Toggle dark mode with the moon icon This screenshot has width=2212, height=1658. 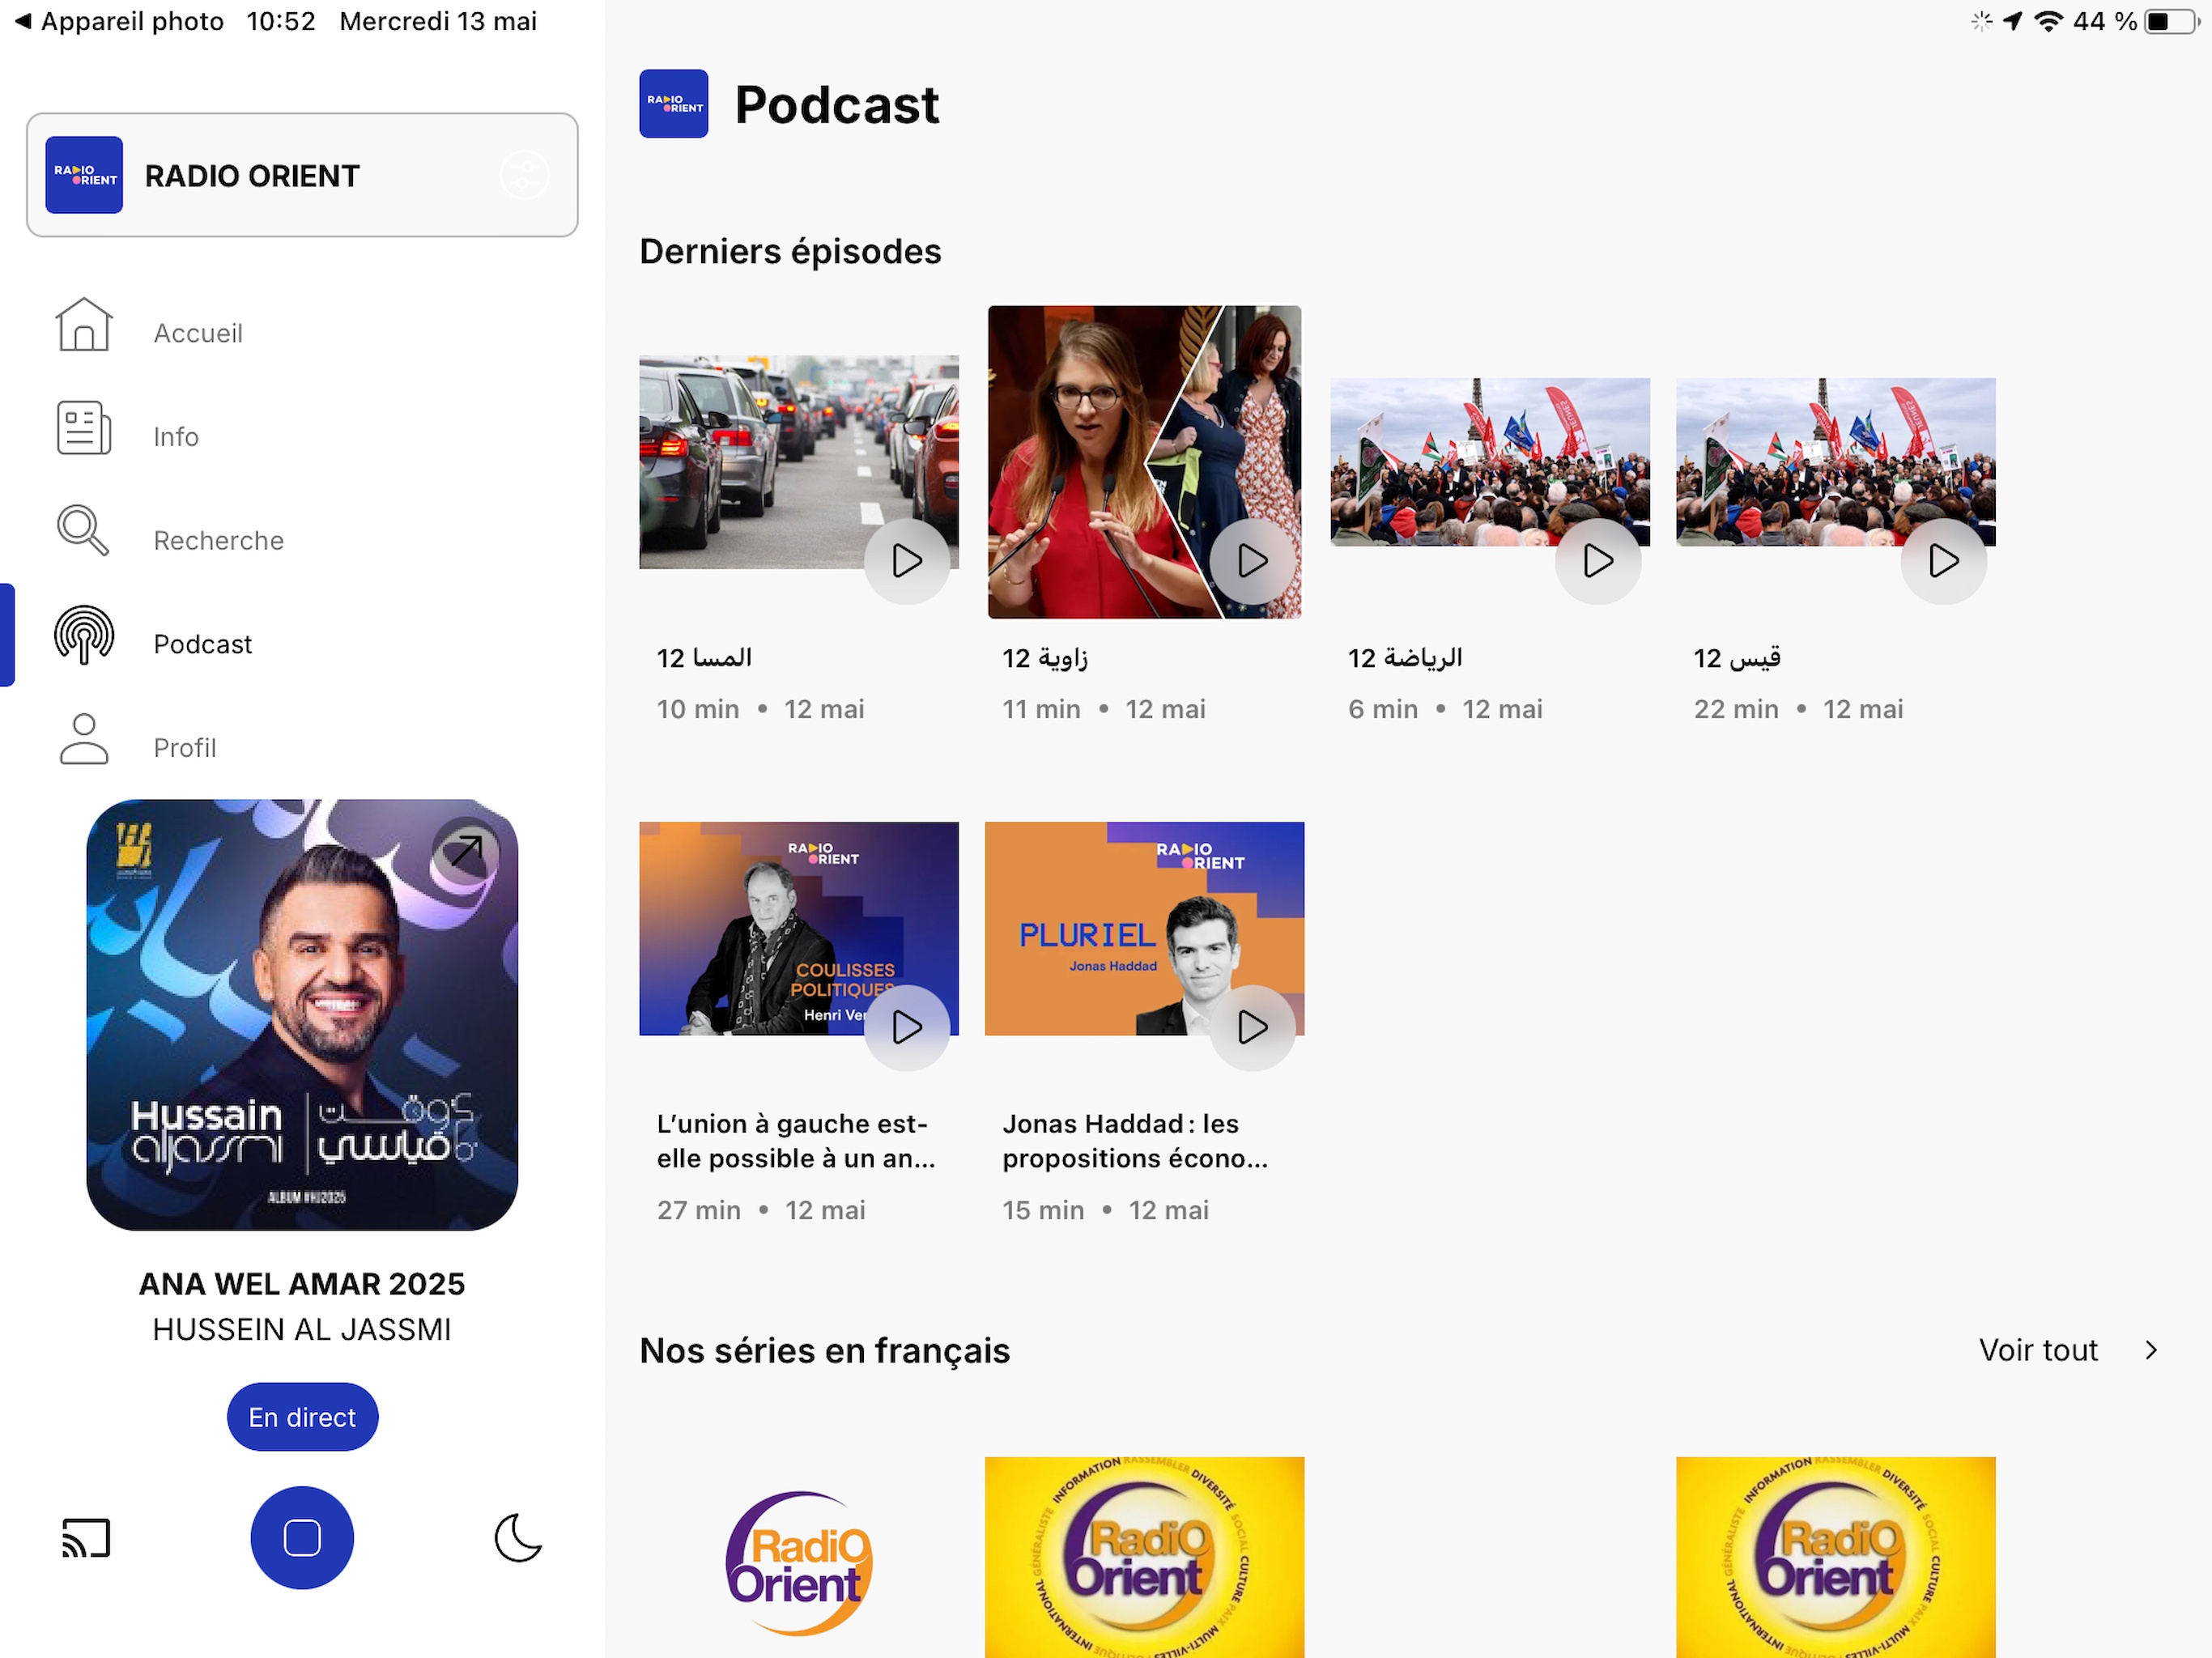518,1538
